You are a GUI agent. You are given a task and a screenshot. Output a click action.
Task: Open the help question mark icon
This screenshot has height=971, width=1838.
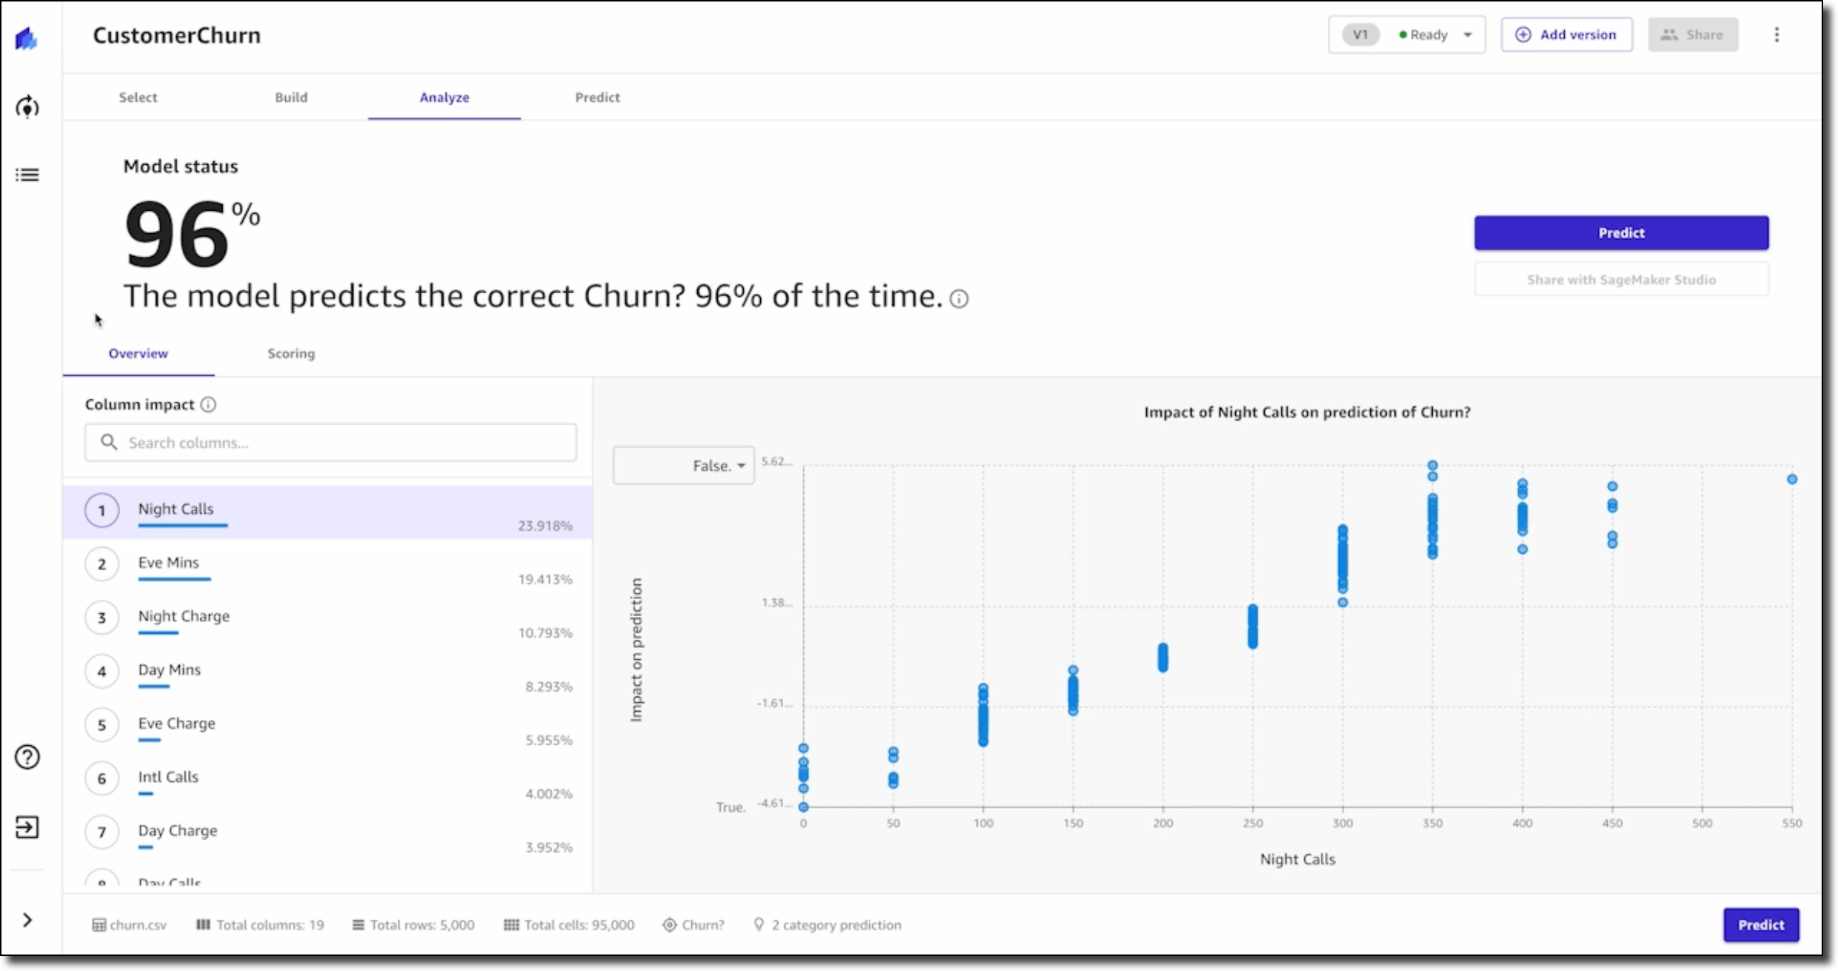(x=27, y=757)
